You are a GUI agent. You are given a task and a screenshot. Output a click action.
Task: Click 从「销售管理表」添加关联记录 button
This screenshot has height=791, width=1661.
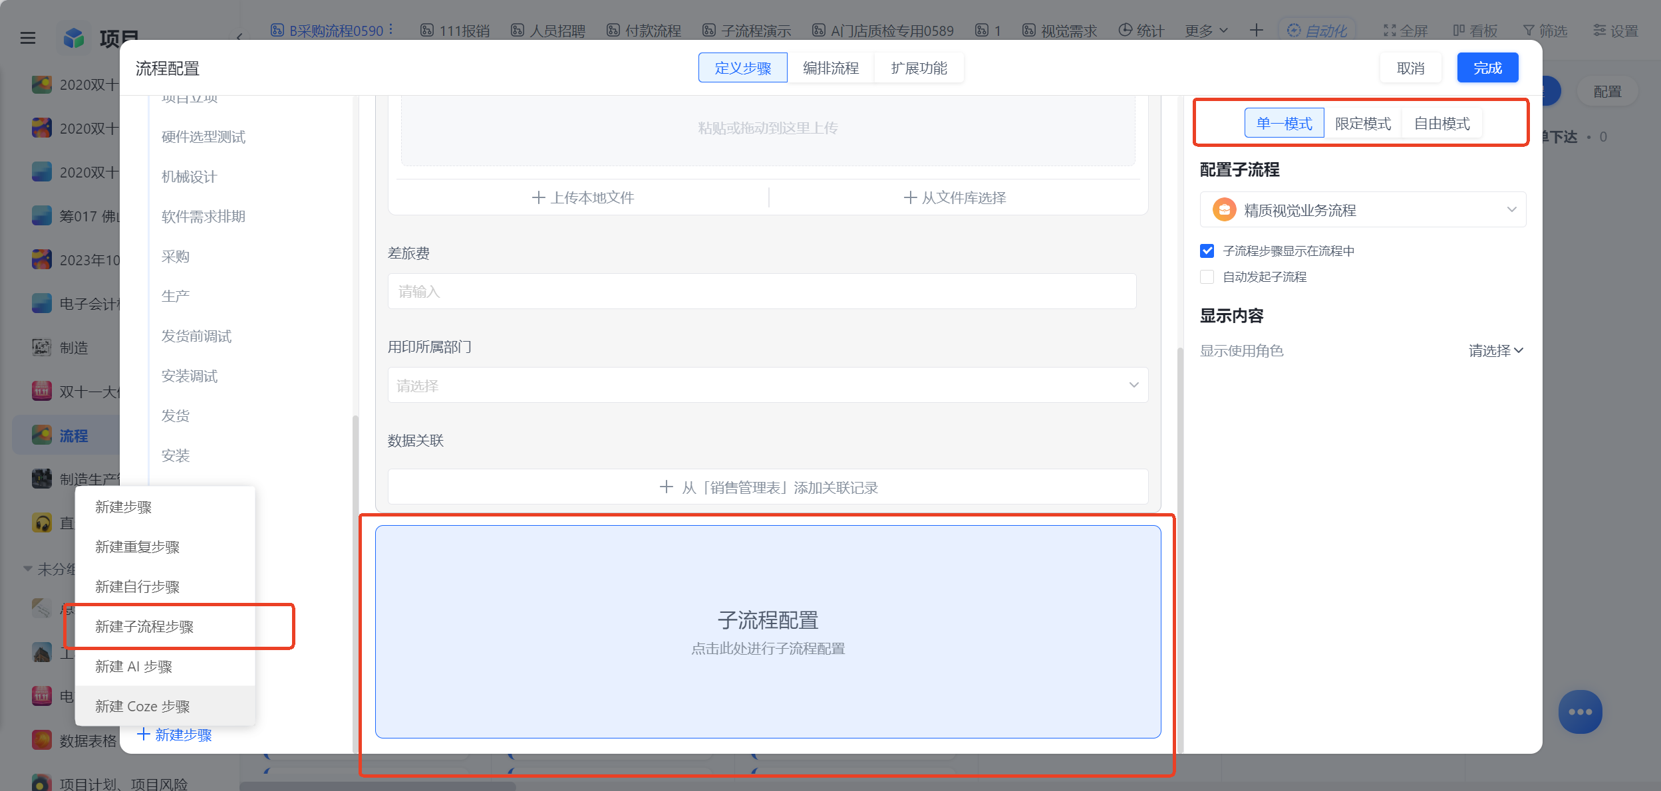[768, 487]
